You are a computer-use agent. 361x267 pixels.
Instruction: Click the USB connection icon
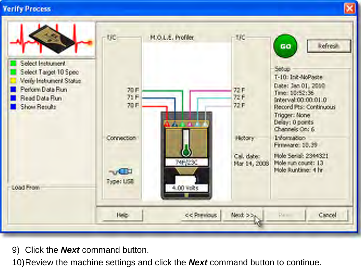point(121,171)
